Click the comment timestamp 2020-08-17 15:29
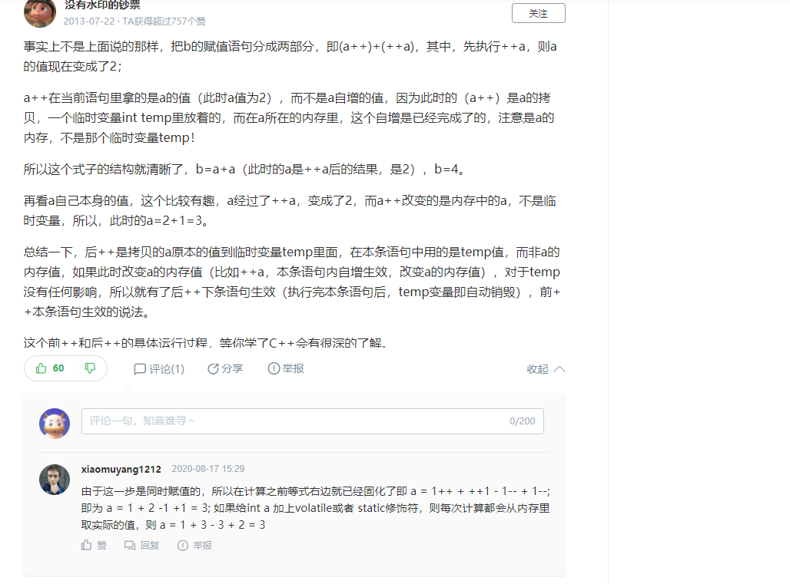Image resolution: width=790 pixels, height=584 pixels. point(208,469)
